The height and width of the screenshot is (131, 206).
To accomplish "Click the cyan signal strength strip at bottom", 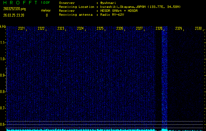I will 98,130.
